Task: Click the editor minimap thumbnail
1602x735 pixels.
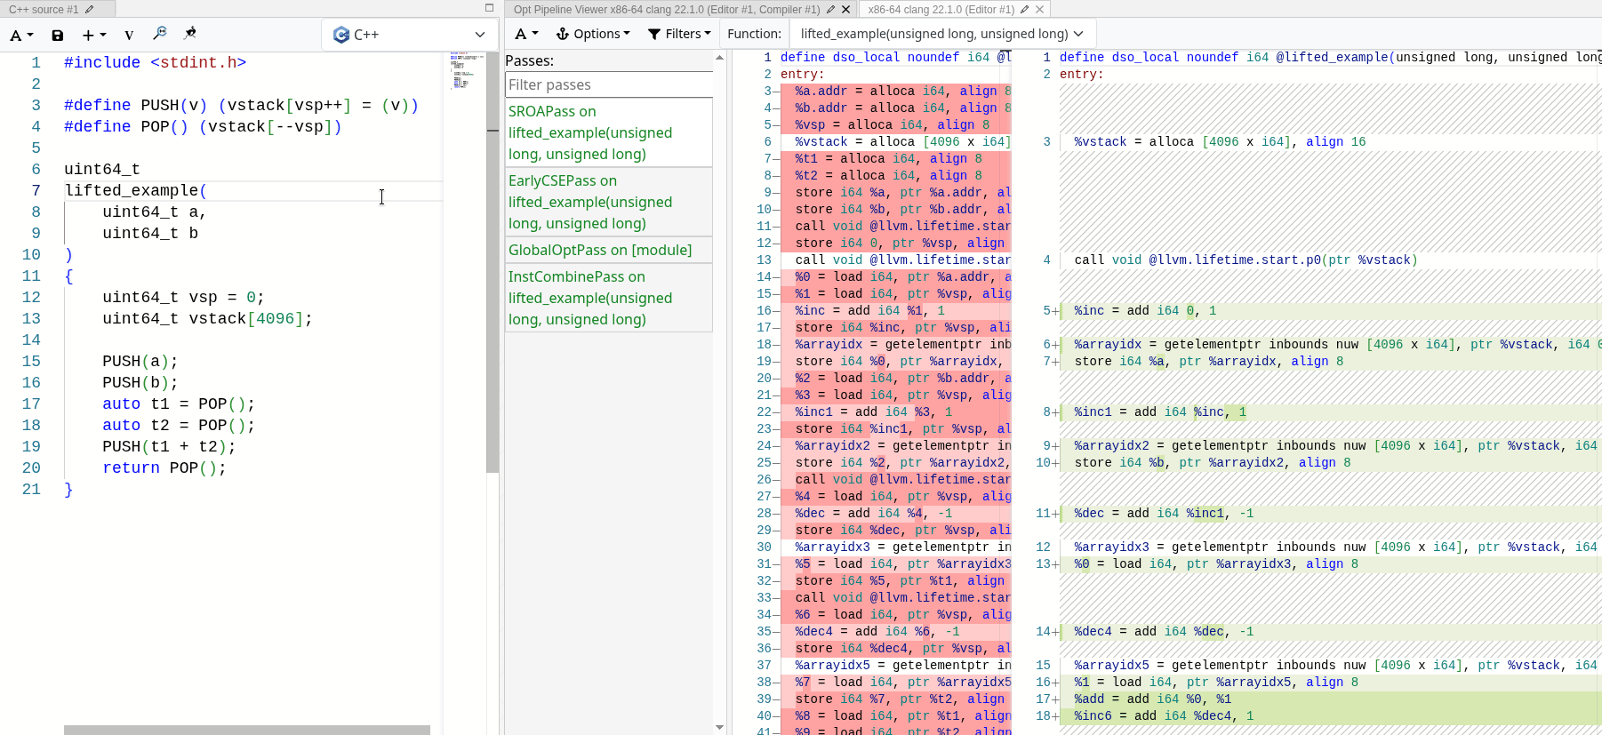Action: [466, 70]
